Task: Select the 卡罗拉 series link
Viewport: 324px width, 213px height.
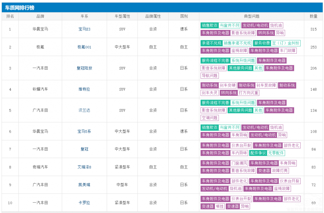Action: point(84,203)
